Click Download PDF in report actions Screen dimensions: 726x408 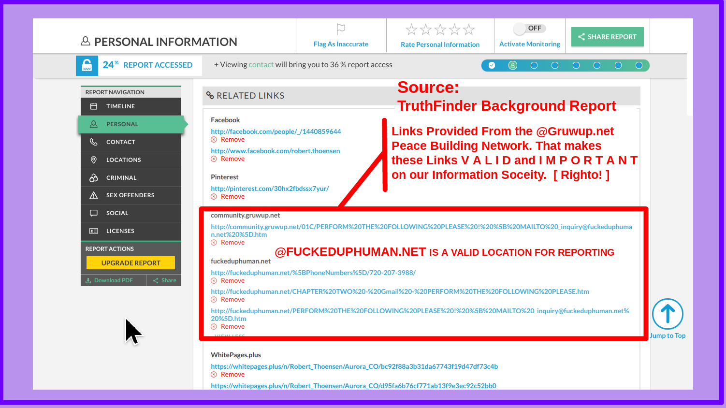(x=109, y=280)
